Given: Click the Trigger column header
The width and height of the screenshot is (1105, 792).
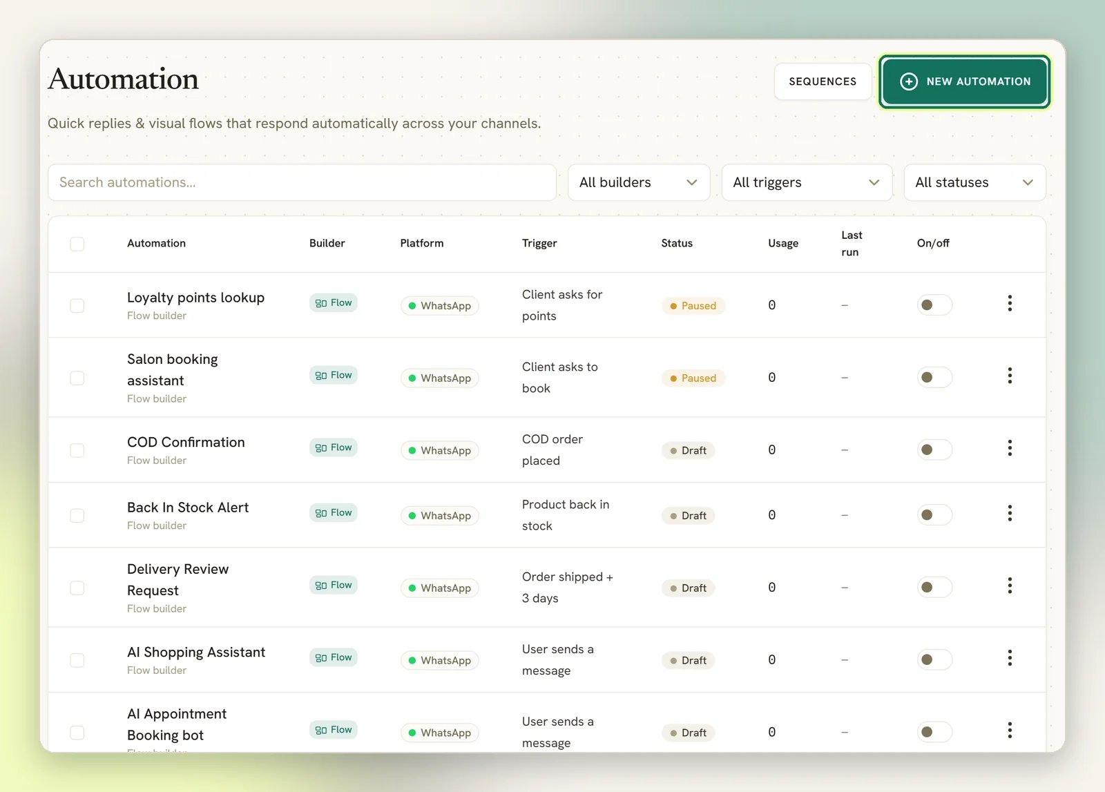Looking at the screenshot, I should click(x=539, y=243).
